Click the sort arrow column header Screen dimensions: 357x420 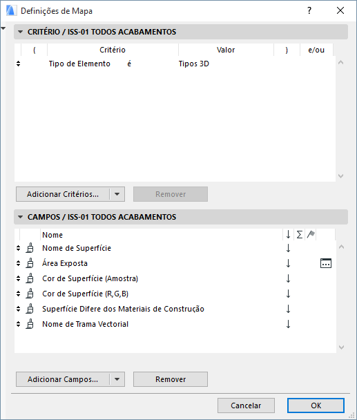point(288,235)
